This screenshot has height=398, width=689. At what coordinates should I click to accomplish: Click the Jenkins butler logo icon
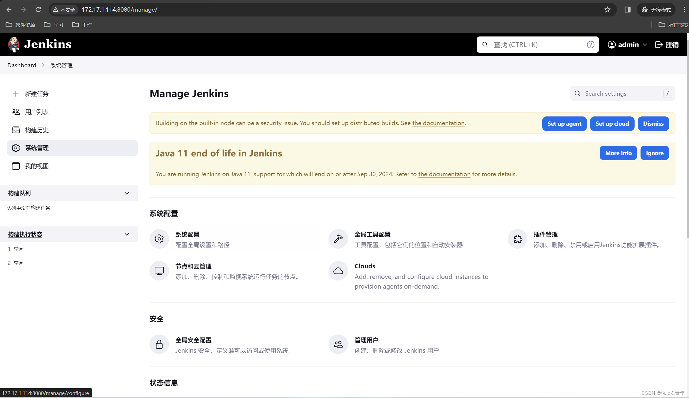14,44
